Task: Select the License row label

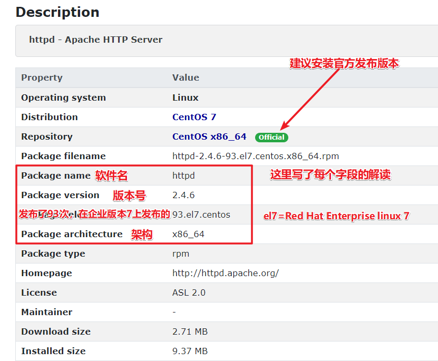Action: [x=39, y=292]
